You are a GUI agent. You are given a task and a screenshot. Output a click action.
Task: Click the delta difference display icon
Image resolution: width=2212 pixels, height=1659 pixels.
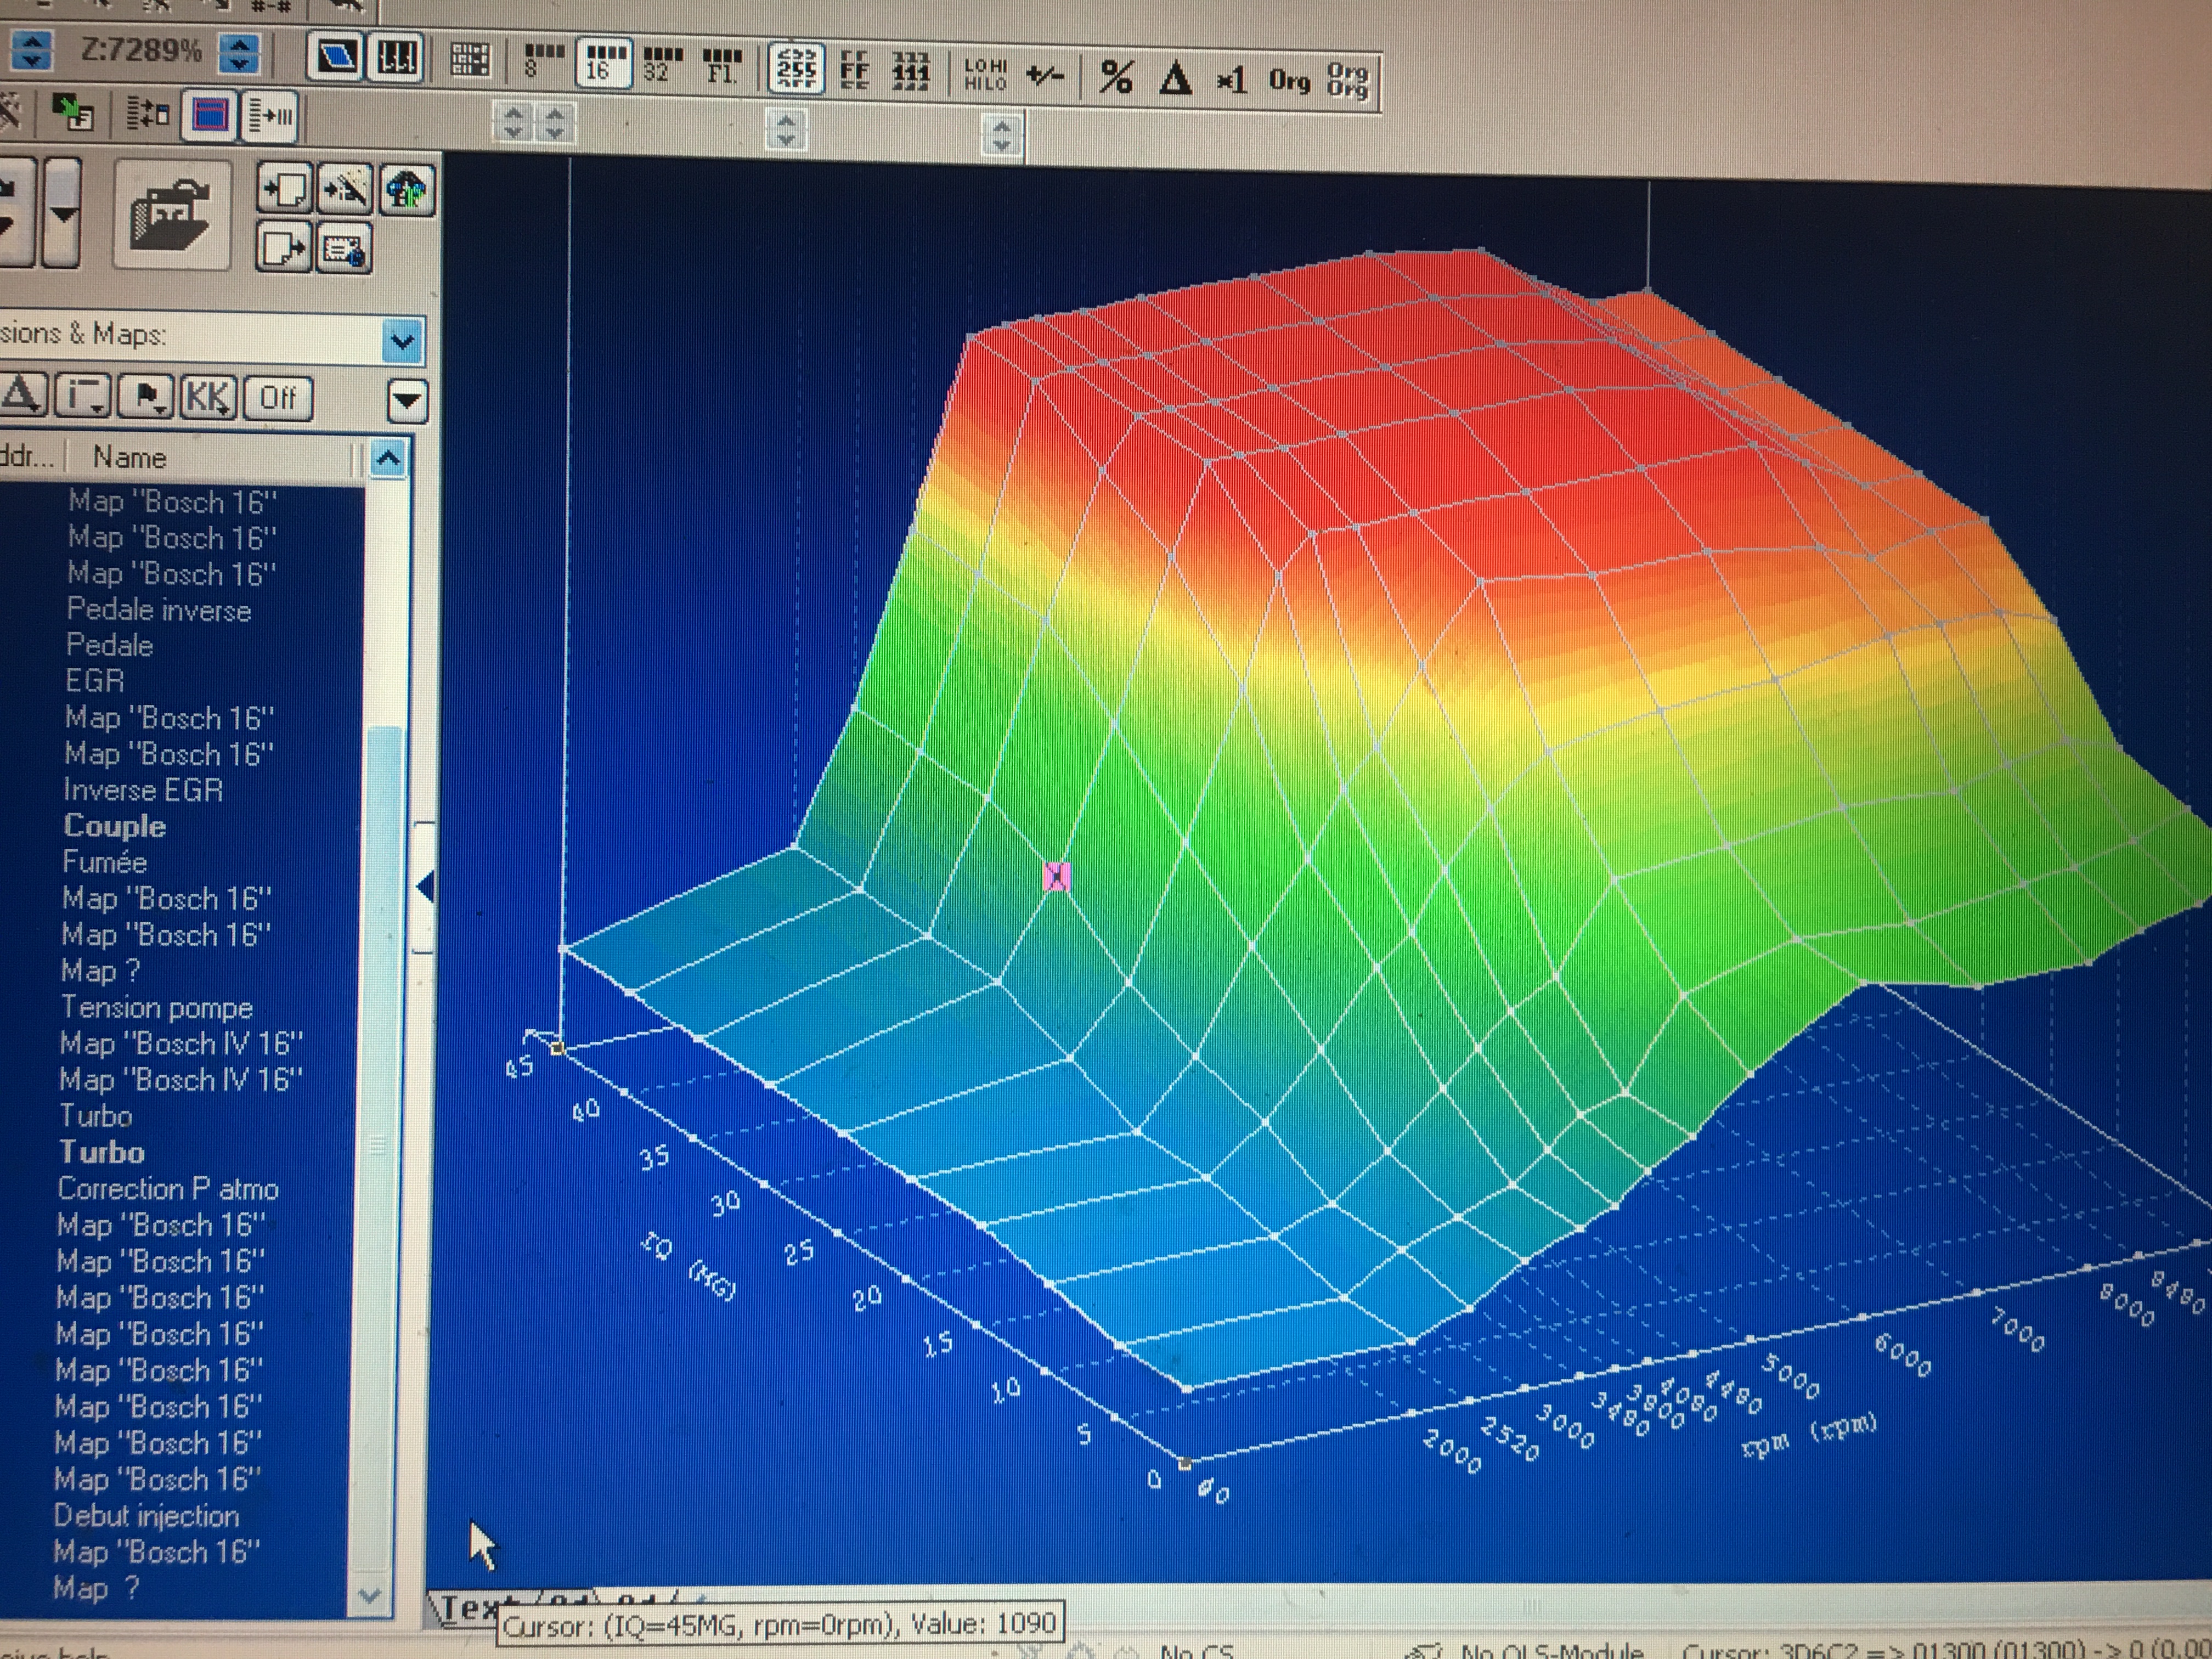click(x=1175, y=78)
